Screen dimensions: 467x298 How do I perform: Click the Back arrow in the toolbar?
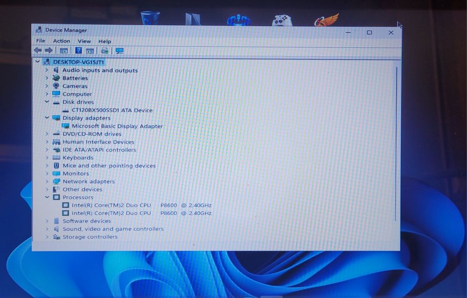pos(38,50)
